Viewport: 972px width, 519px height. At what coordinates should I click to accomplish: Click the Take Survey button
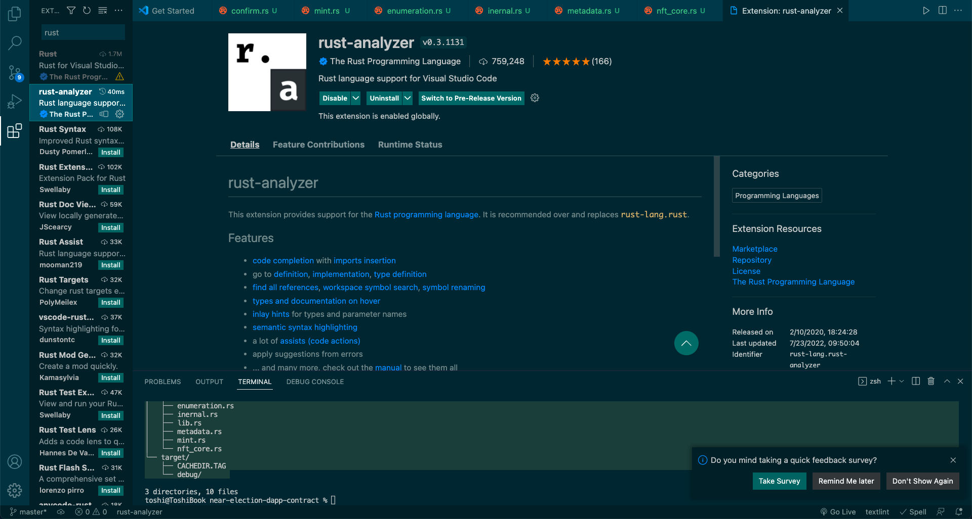pyautogui.click(x=779, y=481)
